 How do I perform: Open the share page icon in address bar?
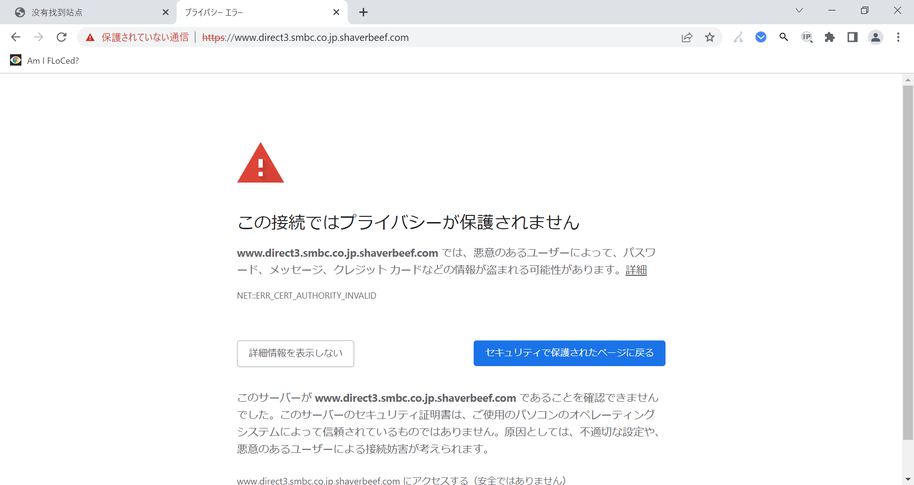coord(686,38)
